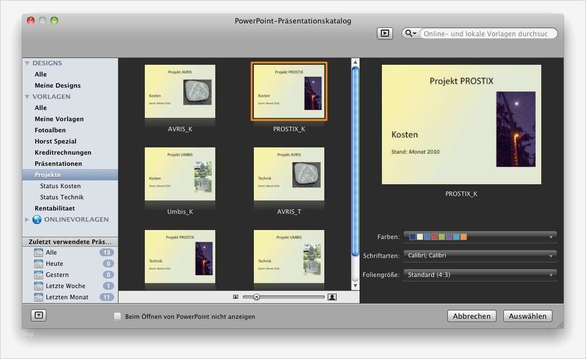The image size is (586, 359).
Task: Select Status Technik subcategory
Action: (62, 197)
